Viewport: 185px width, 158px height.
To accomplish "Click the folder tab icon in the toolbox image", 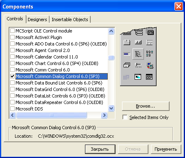I will click(127, 42).
